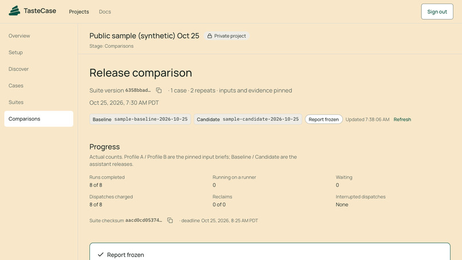Click the lock icon on Private project badge
Viewport: 462px width, 260px height.
pyautogui.click(x=209, y=36)
